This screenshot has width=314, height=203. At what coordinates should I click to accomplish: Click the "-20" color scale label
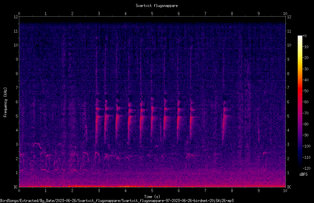point(306,58)
